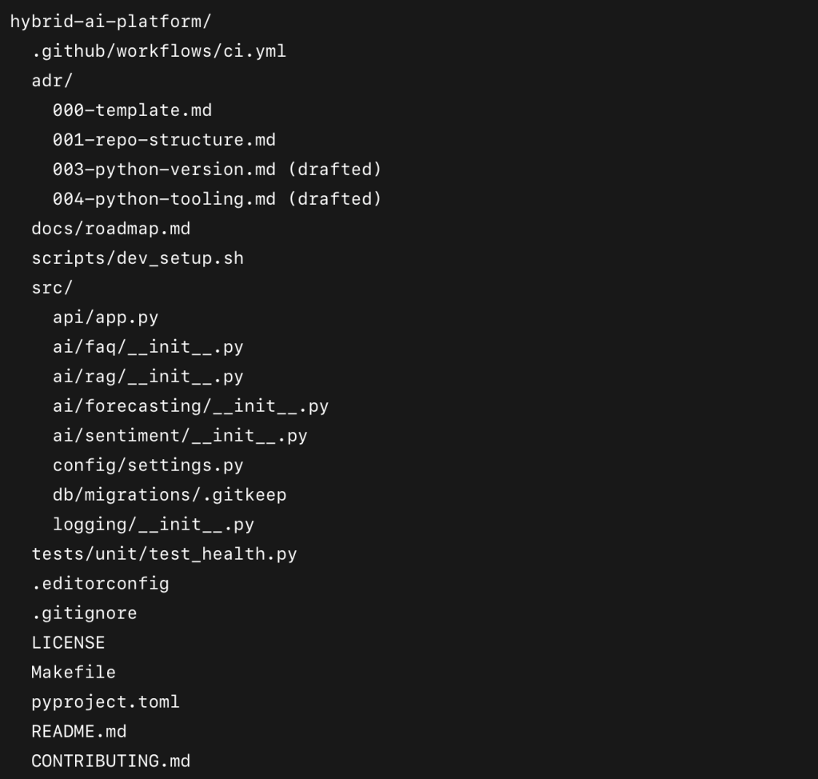This screenshot has height=779, width=818.
Task: Select the ai/rag/__init__.py line
Action: coord(148,377)
